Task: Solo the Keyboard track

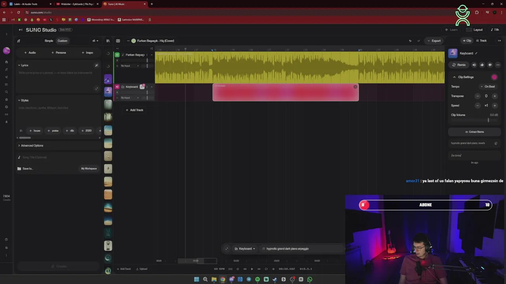Action: tap(117, 92)
